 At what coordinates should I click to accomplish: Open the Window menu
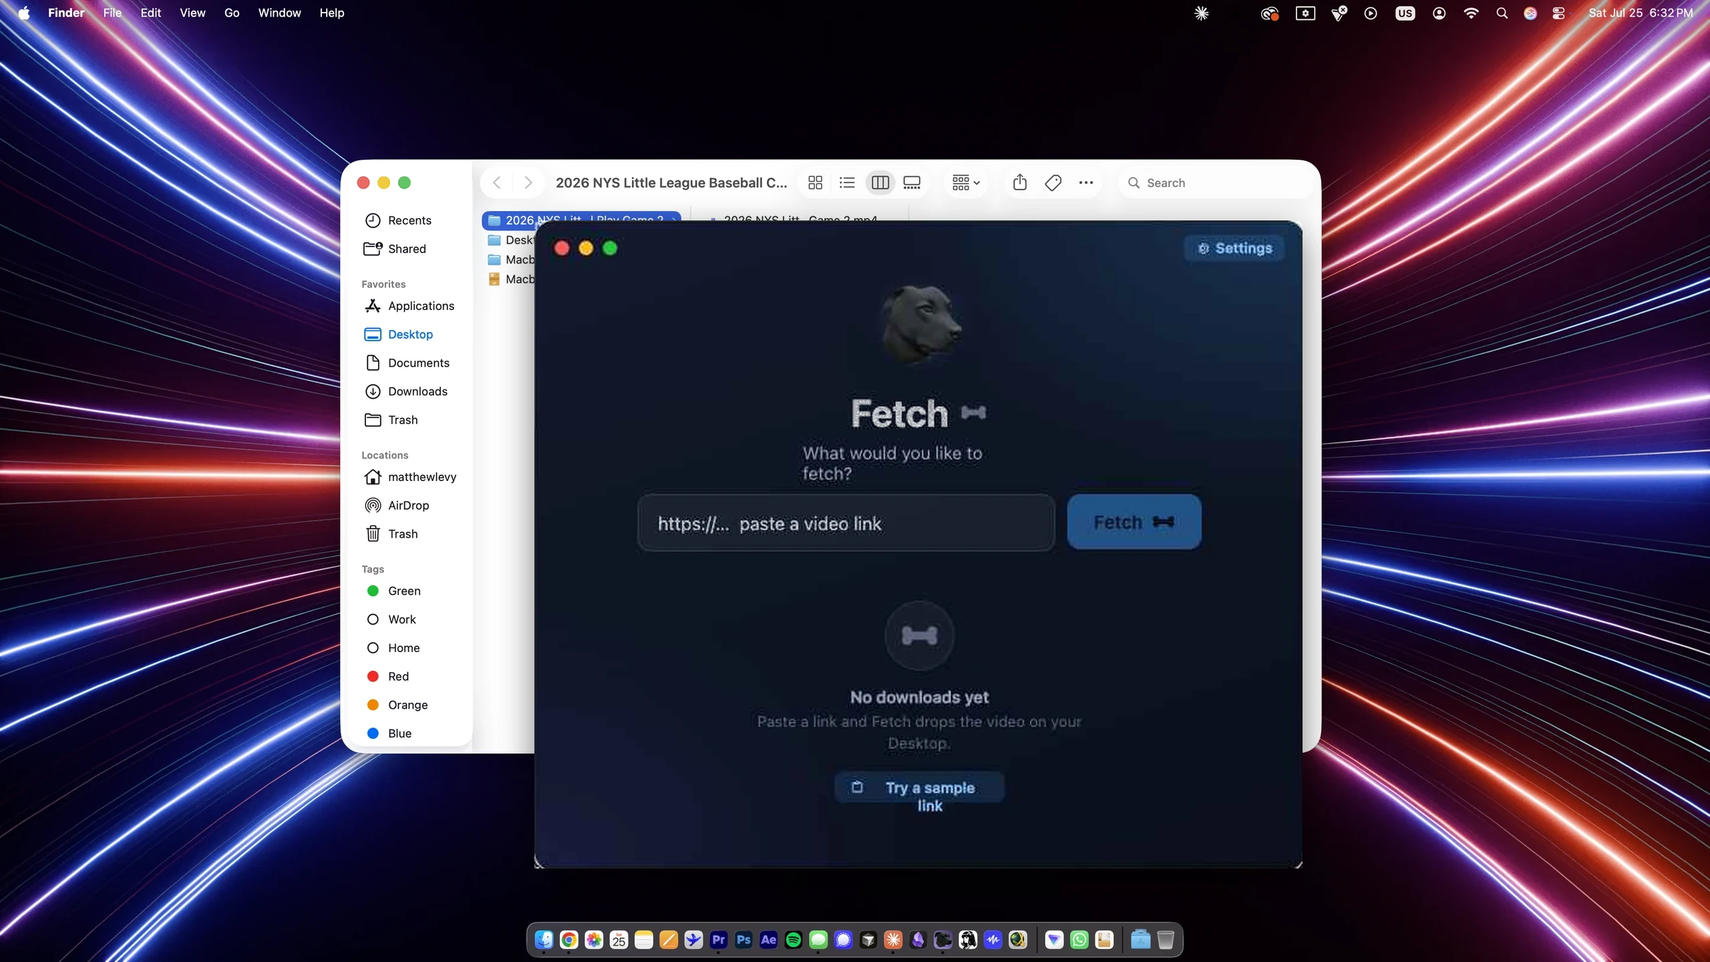279,13
